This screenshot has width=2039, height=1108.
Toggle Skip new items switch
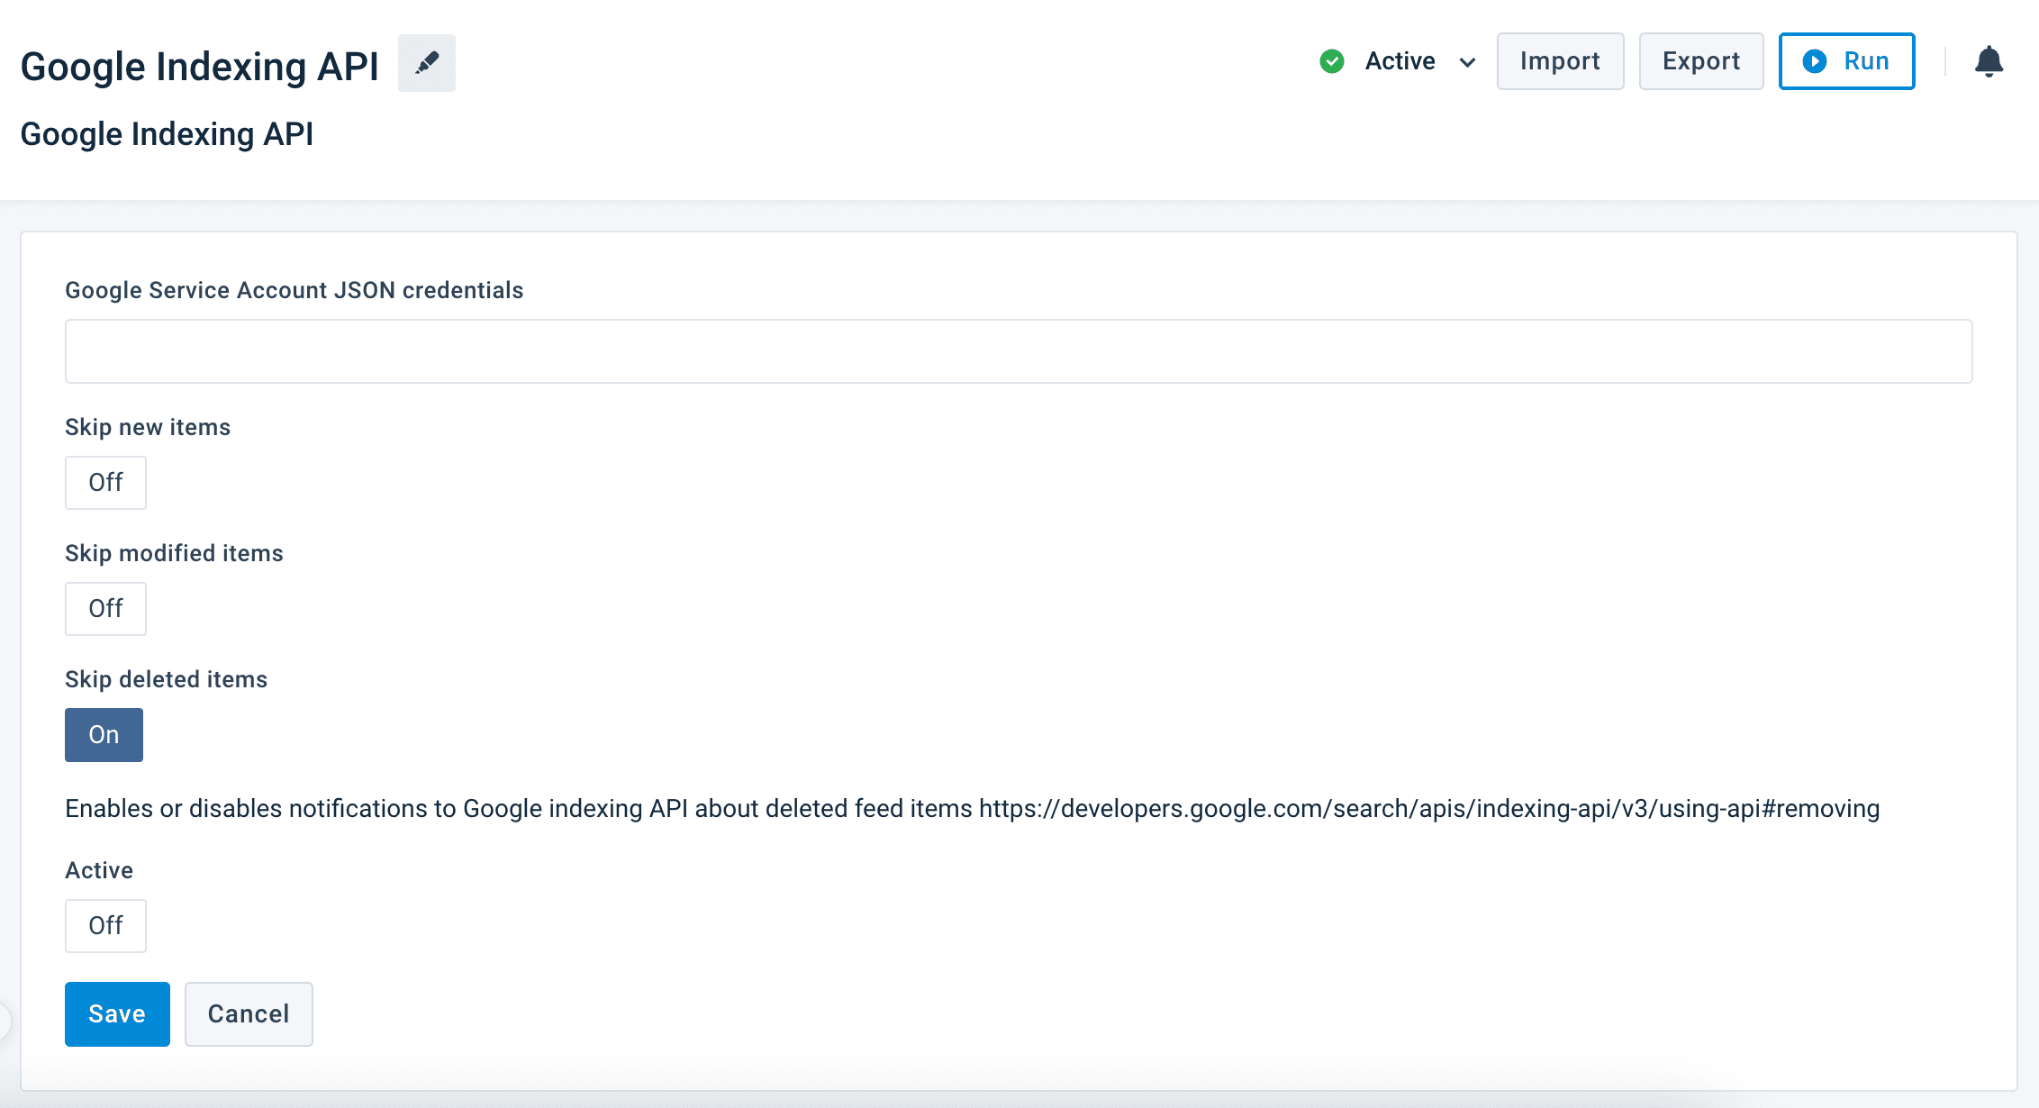[x=105, y=483]
